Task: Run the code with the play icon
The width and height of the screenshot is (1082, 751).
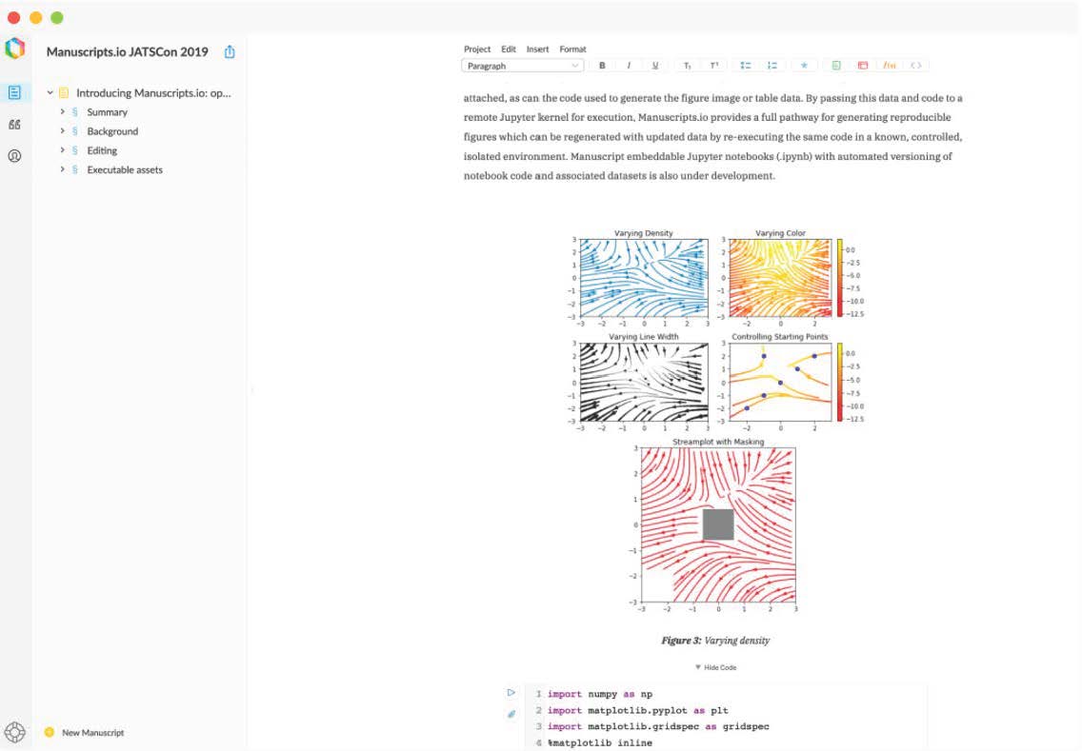Action: [511, 693]
